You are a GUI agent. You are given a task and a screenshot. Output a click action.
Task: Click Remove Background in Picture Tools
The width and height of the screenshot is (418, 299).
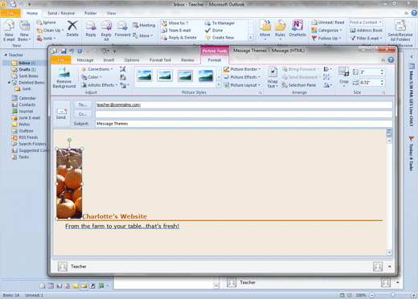click(64, 78)
